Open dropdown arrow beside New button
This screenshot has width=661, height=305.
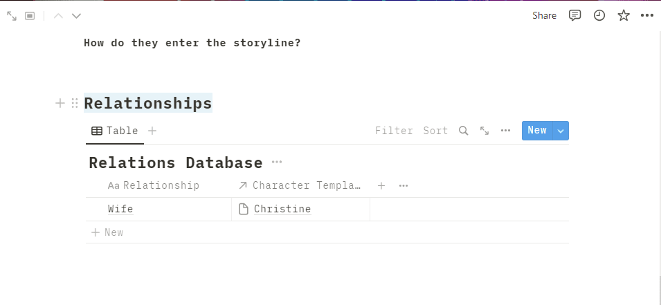(x=561, y=131)
